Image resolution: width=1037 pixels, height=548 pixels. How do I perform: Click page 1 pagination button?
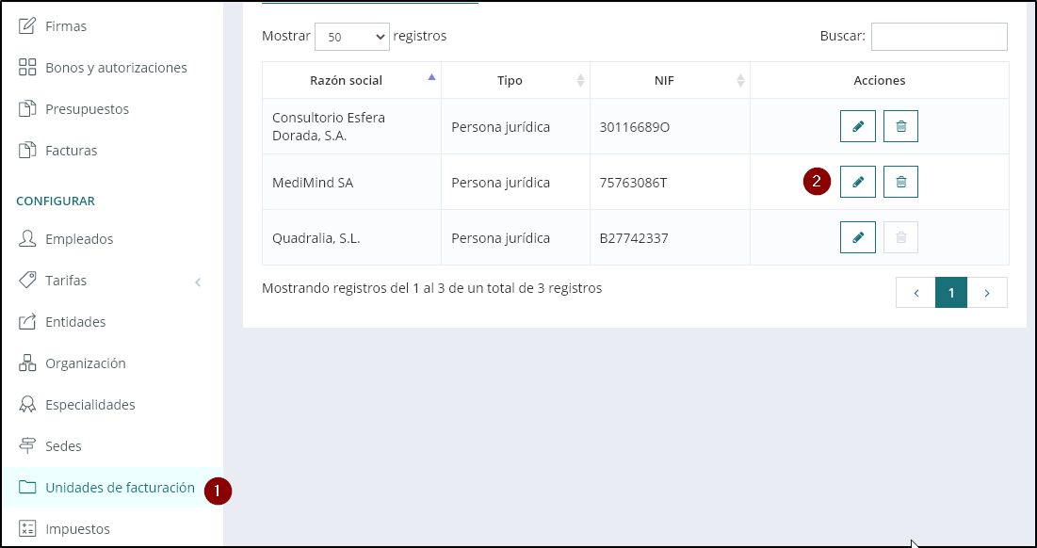(951, 293)
